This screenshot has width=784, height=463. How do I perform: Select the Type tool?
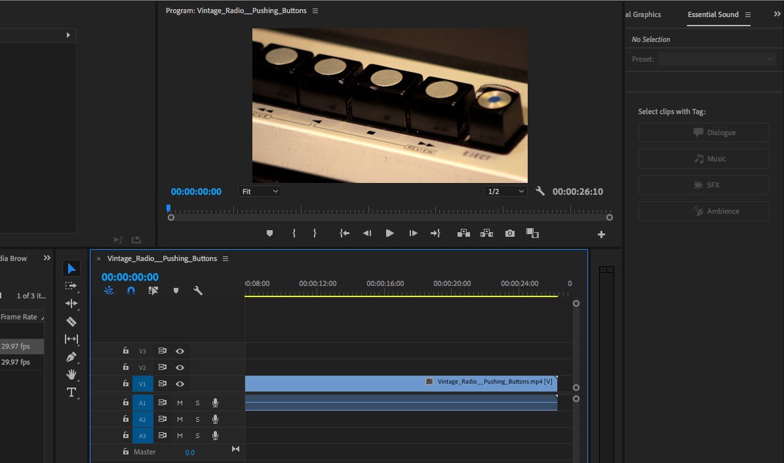(x=71, y=392)
